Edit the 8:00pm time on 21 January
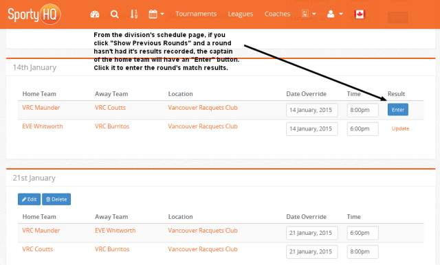440x265 pixels. (x=362, y=251)
